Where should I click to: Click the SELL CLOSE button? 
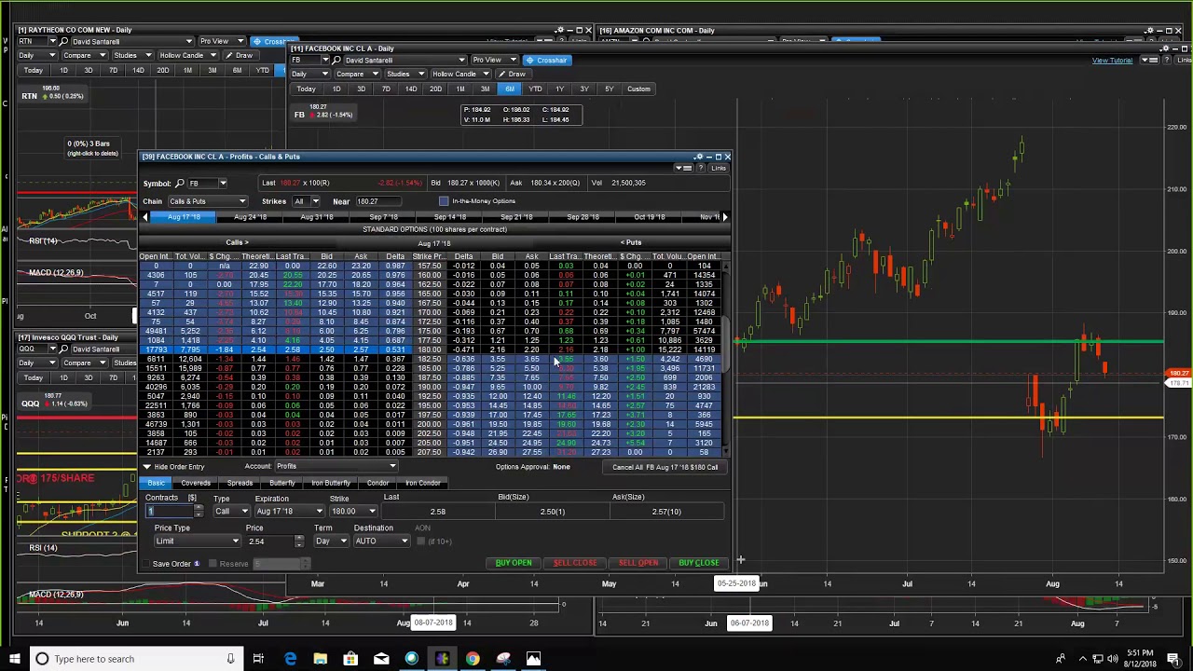(x=575, y=563)
